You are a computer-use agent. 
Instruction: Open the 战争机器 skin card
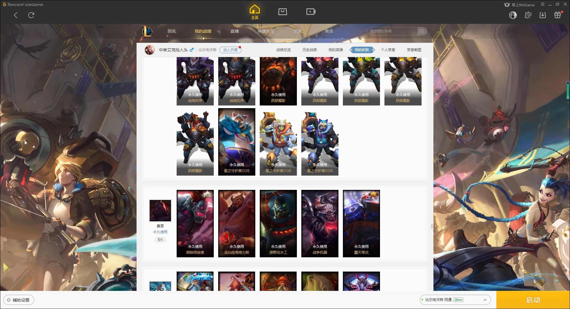(320, 223)
